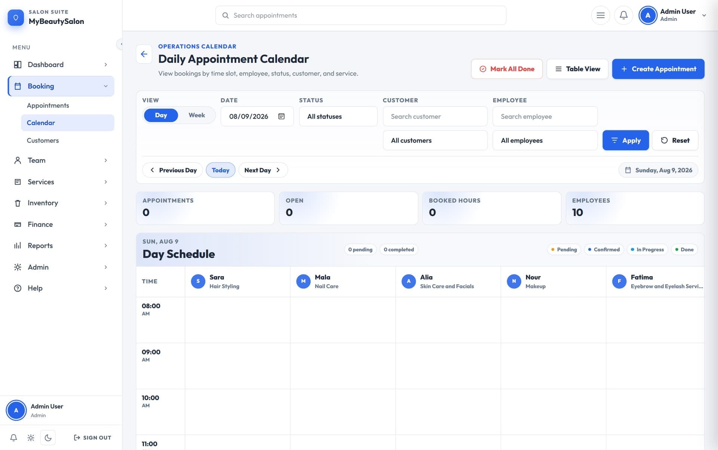
Task: Click the Create Appointment button
Action: pyautogui.click(x=658, y=69)
